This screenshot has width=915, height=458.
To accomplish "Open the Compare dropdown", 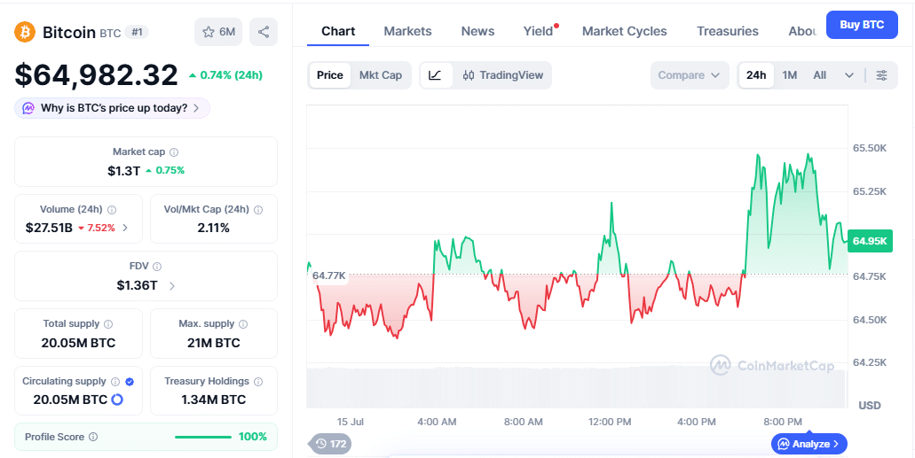I will pyautogui.click(x=690, y=75).
